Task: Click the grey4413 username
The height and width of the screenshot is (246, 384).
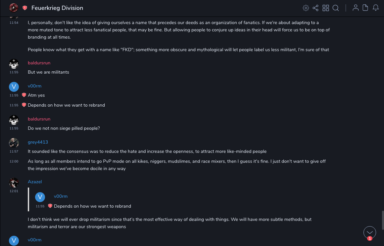Action: [38, 142]
